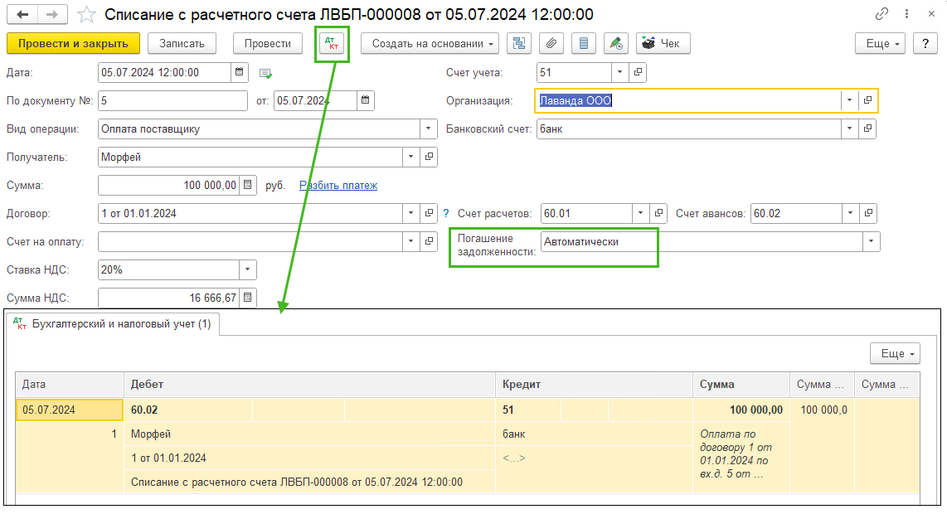The height and width of the screenshot is (514, 947).
Task: Click the Разбить платеж link
Action: 338,186
